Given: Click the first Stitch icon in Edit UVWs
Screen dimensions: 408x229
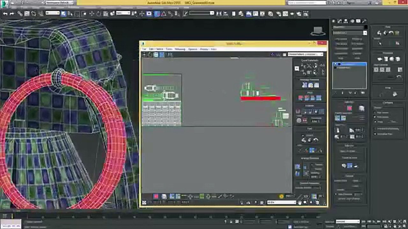Looking at the screenshot, I should point(301,98).
